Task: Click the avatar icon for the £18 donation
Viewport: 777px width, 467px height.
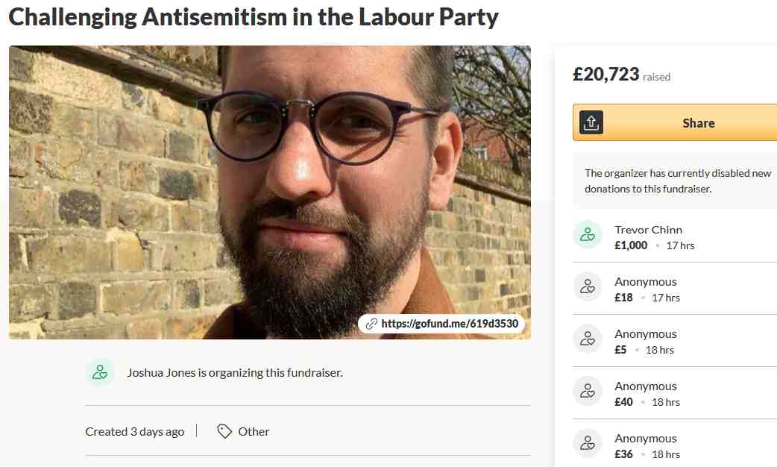Action: click(588, 287)
